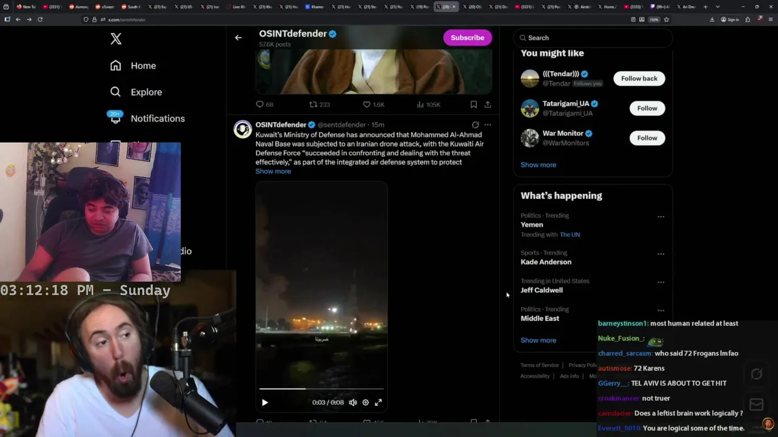Like the post with 1.6K likes
The image size is (778, 437).
point(373,104)
